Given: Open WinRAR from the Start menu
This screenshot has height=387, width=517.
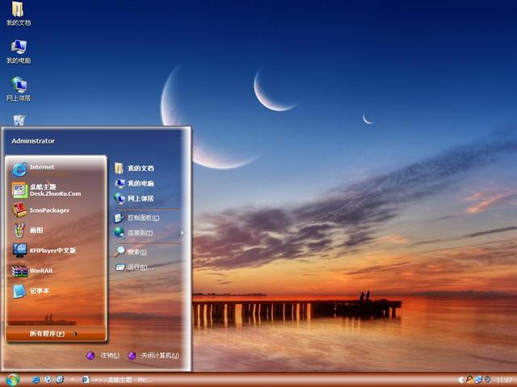Looking at the screenshot, I should pos(40,271).
